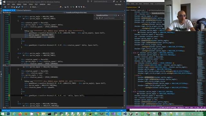Screen dimensions: 206x116
Task: Open the TEST menu
Action: 36,4
